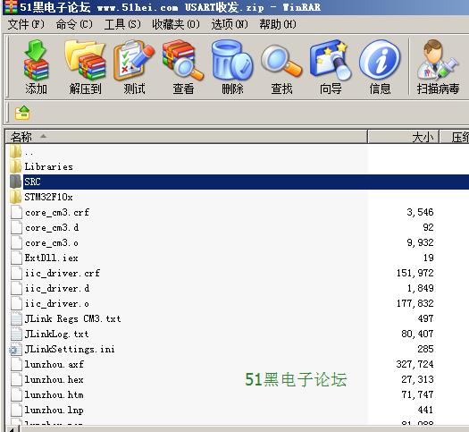Click the size value 3,546

coord(420,212)
